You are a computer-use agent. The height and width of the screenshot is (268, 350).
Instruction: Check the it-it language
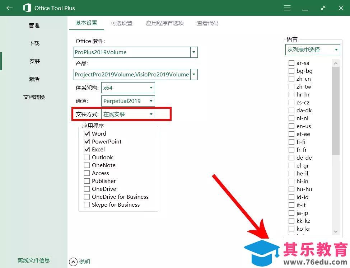tap(291, 205)
